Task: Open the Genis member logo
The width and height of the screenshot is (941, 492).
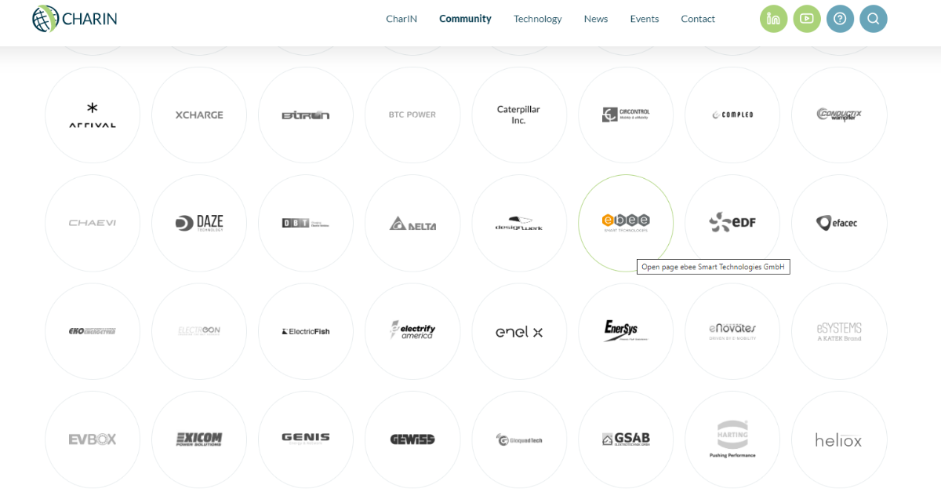Action: tap(306, 439)
